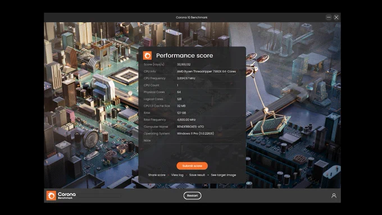Click the Save result link
This screenshot has width=382, height=215.
[197, 175]
